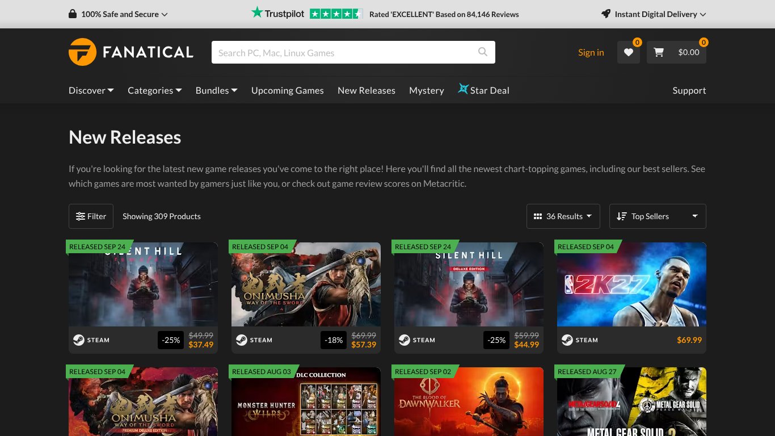Open Monster Hunter Wilds DLC Collection thumbnail
The width and height of the screenshot is (775, 436).
[x=306, y=401]
